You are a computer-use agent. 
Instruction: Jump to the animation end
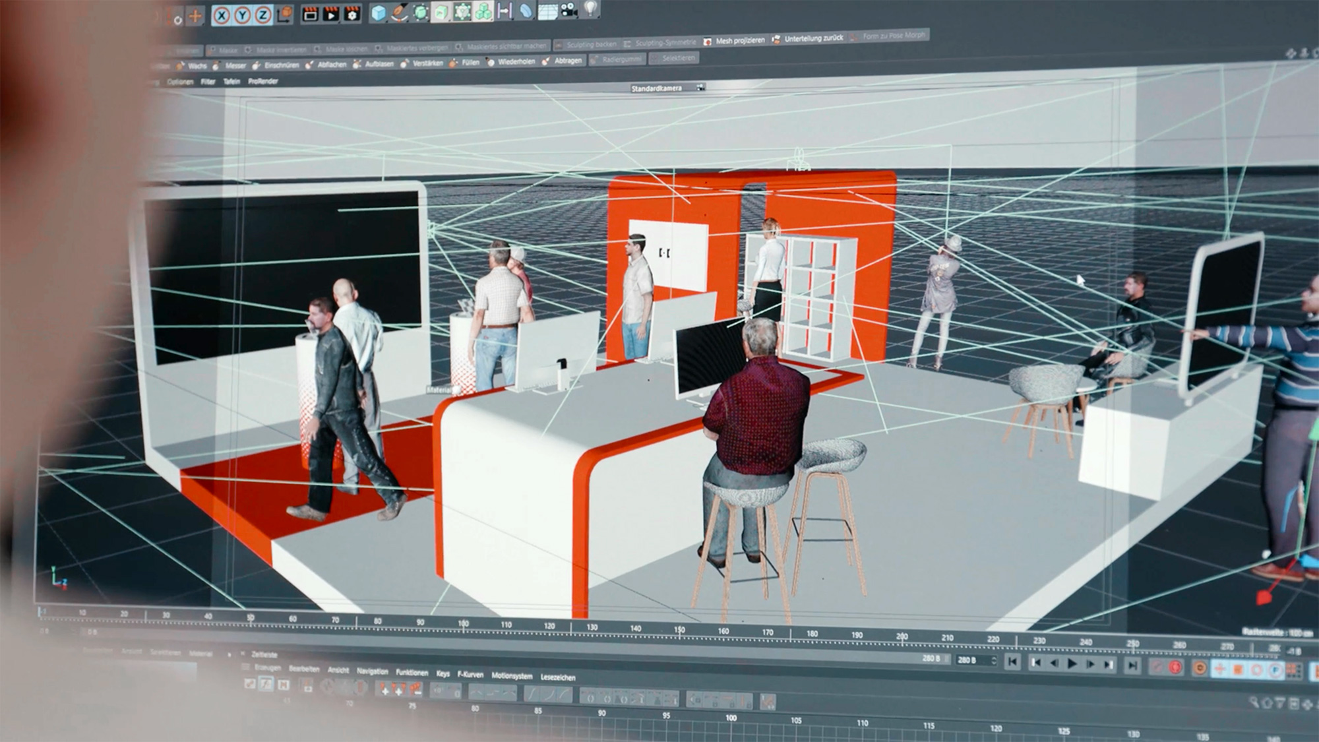[x=1132, y=666]
